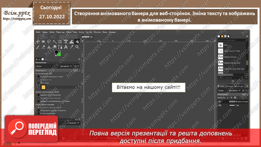Viewport: 261px width, 147px height.
Task: Select the Rectangle Select tool
Action: click(x=43, y=42)
